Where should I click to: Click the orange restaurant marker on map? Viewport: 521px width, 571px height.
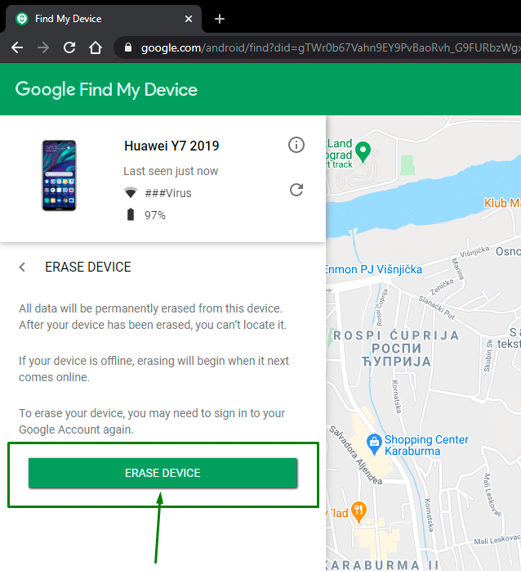(358, 511)
